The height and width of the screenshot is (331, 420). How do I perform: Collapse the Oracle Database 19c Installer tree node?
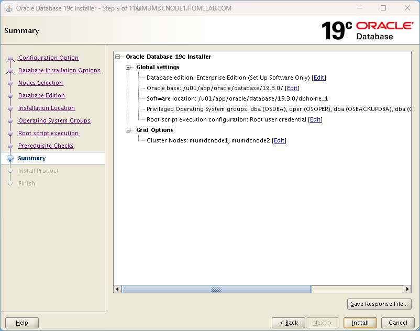[x=117, y=57]
